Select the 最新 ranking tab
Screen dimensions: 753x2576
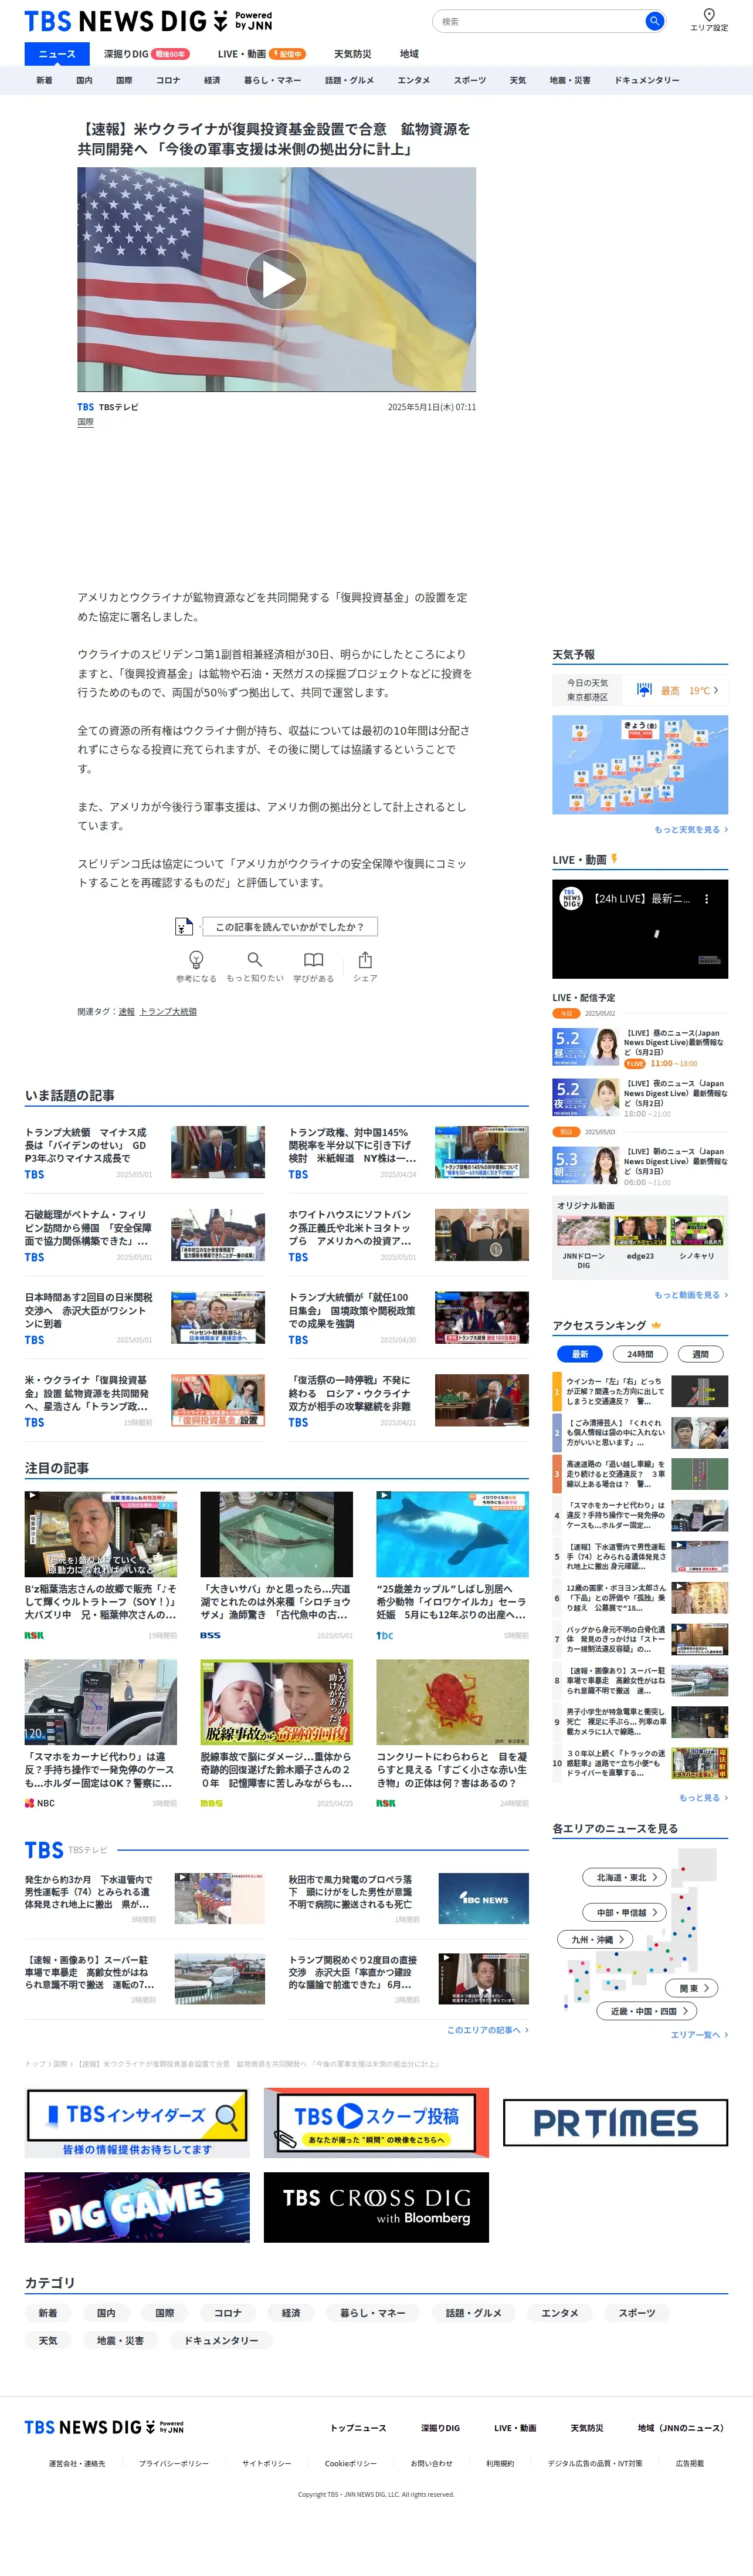[x=580, y=1354]
